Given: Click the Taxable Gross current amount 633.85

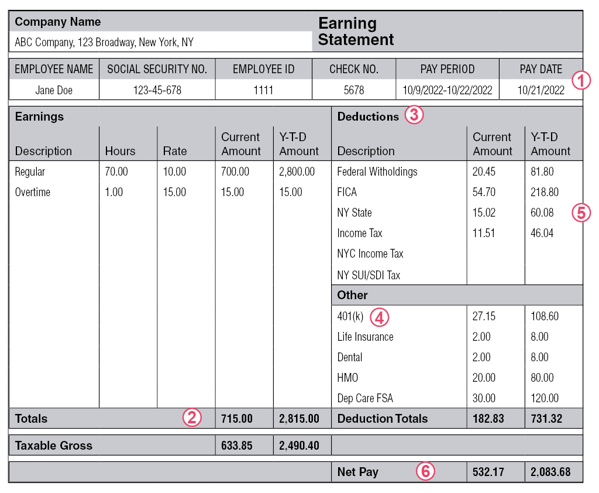Looking at the screenshot, I should tap(236, 446).
